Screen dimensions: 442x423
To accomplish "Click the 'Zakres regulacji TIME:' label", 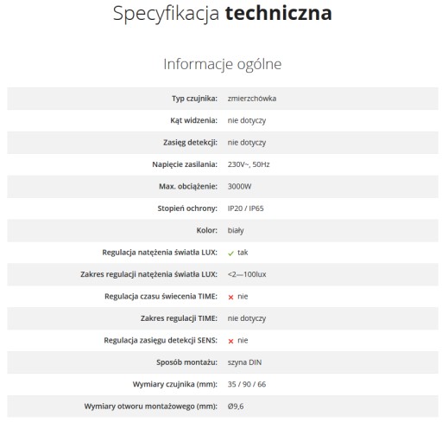I will (179, 318).
